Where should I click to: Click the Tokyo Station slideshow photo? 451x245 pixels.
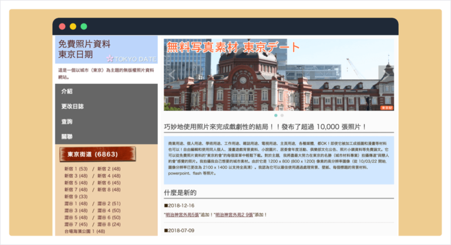pos(279,74)
